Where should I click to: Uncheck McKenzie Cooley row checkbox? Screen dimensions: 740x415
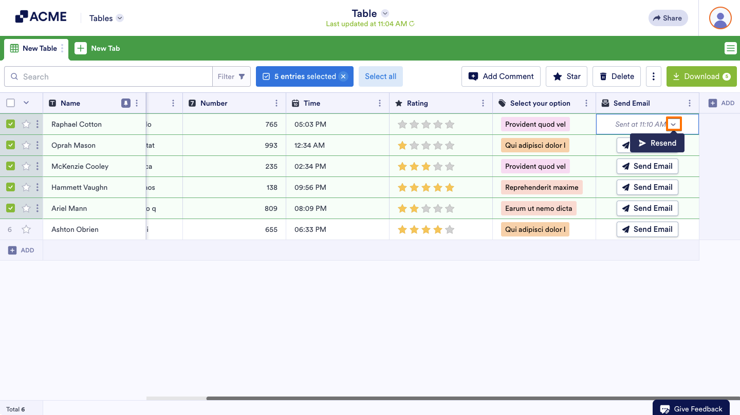pyautogui.click(x=10, y=166)
